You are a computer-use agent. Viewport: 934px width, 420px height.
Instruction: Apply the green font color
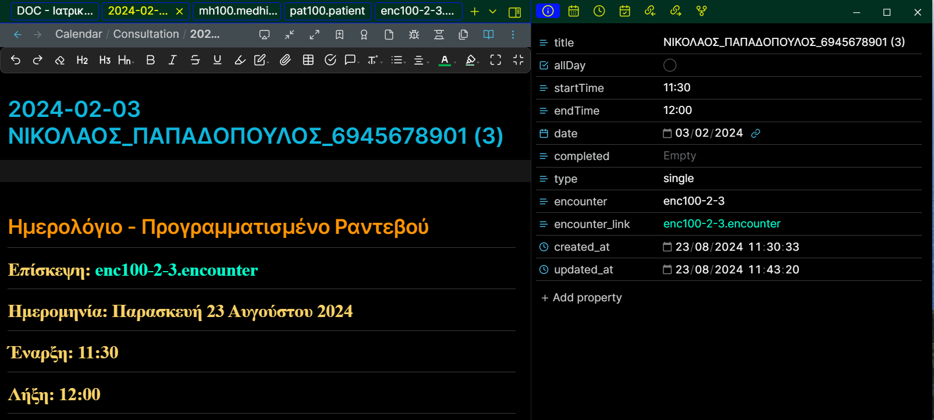pos(445,60)
